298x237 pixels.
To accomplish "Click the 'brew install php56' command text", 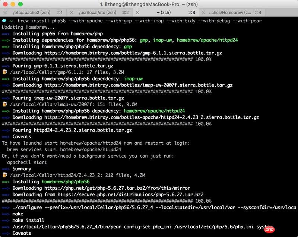I will [x=42, y=21].
